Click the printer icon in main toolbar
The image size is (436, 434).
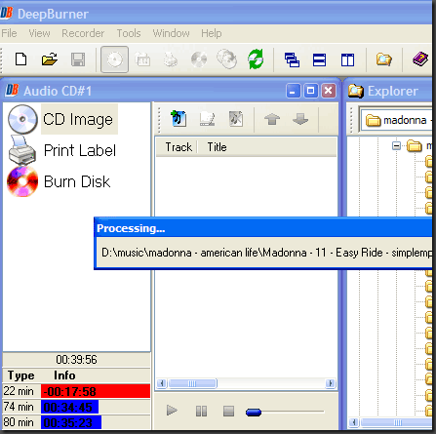click(x=171, y=59)
